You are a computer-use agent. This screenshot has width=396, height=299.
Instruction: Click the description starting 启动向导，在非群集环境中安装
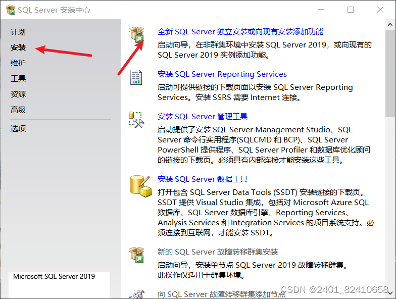point(265,49)
